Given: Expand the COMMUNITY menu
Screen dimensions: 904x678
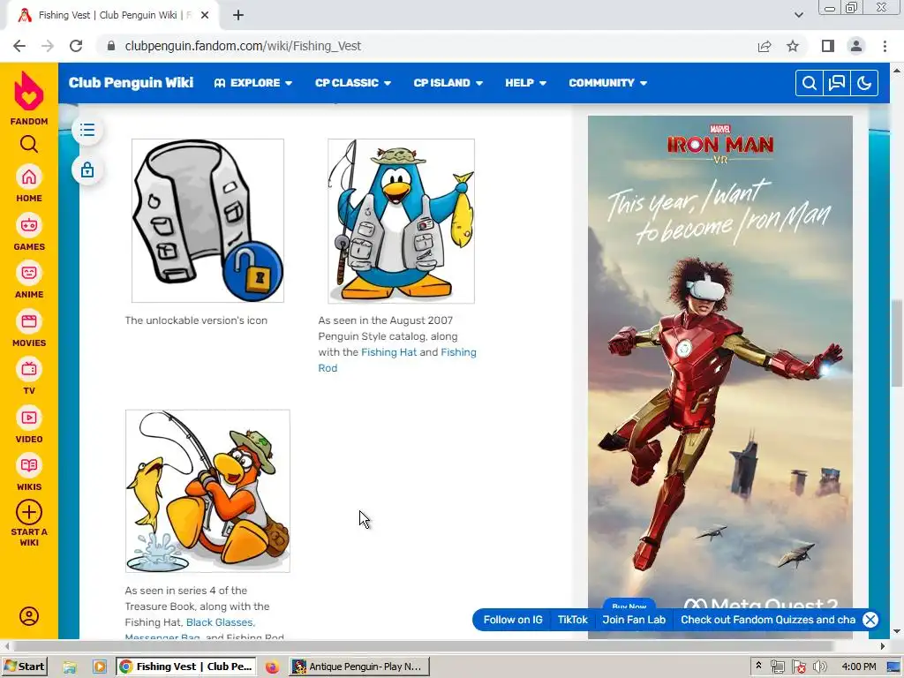Looking at the screenshot, I should coord(607,83).
